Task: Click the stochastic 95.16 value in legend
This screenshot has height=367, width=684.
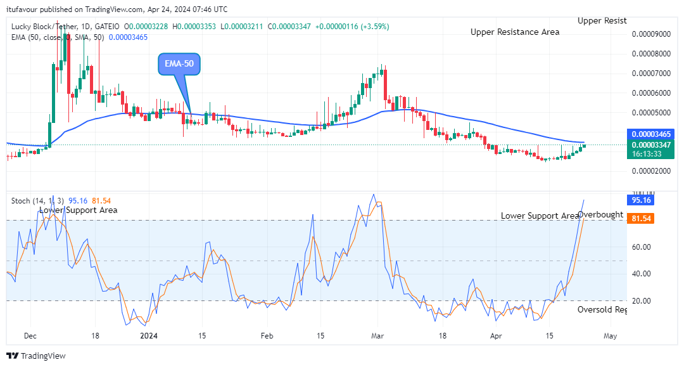Action: click(x=78, y=201)
